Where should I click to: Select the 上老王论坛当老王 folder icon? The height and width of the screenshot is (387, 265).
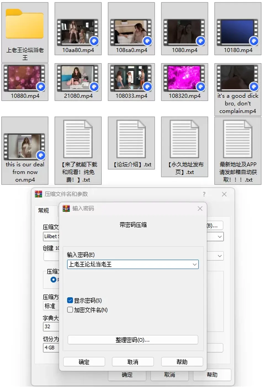[x=25, y=32]
